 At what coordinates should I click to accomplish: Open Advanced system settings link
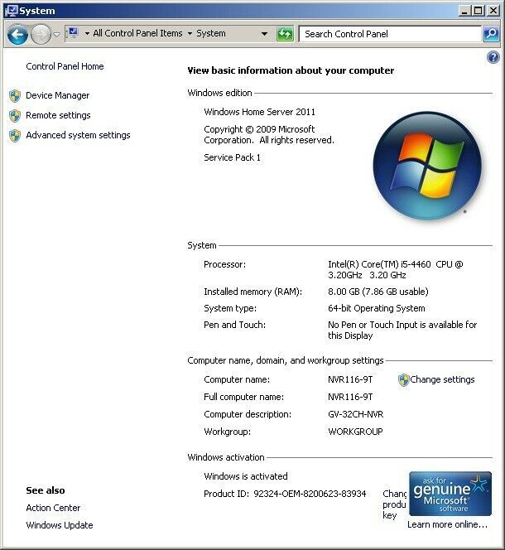coord(78,135)
